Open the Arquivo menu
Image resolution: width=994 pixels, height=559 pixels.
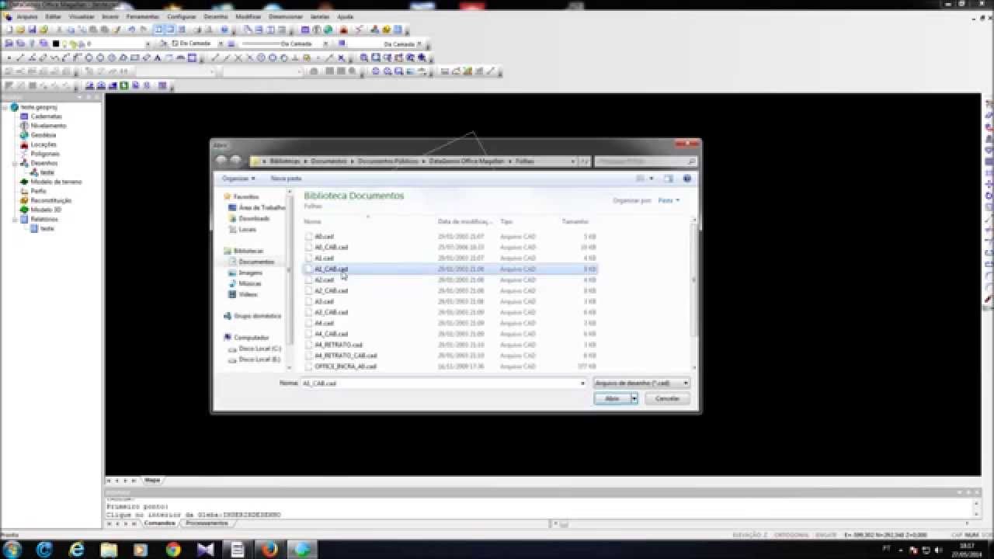click(26, 16)
